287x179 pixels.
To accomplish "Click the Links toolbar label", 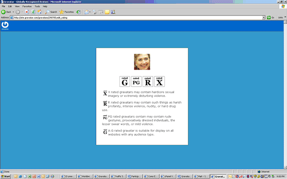I will 280,18.
